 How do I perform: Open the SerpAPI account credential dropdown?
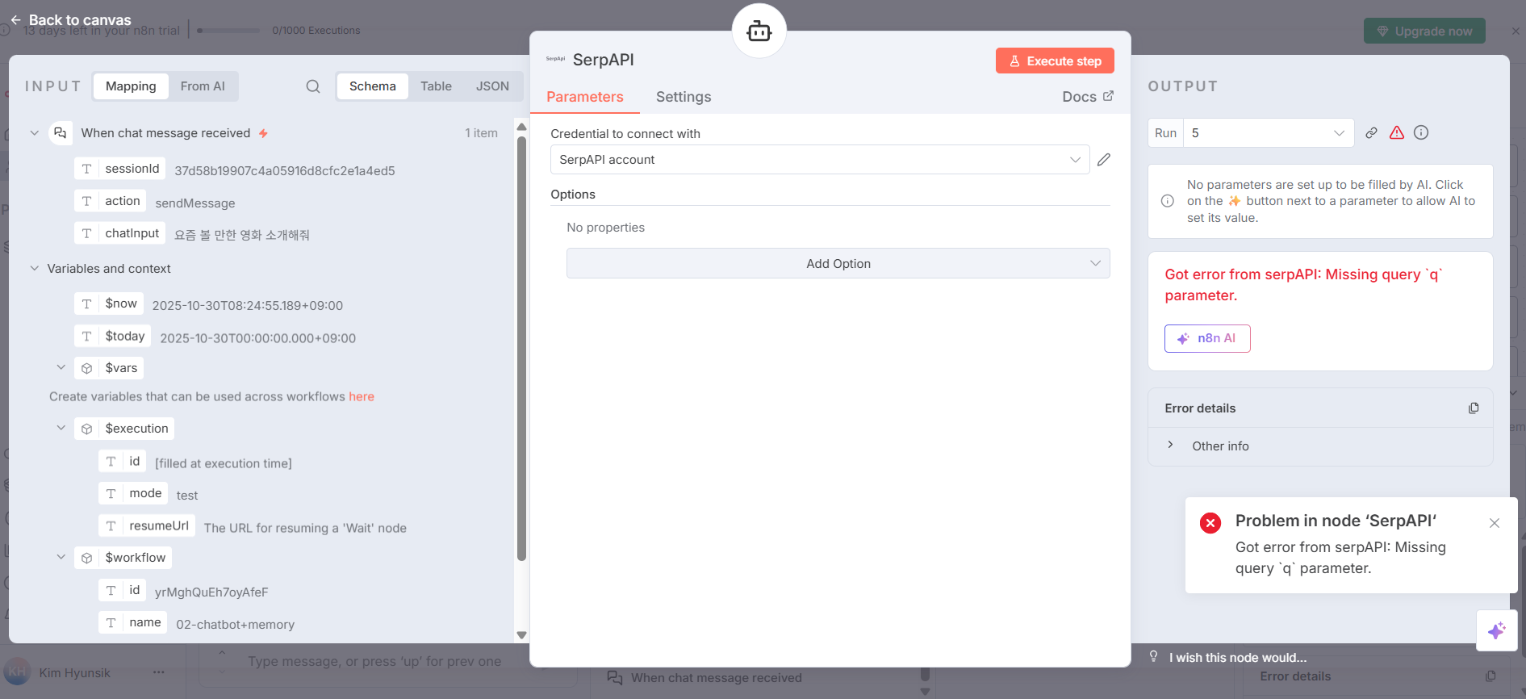click(x=819, y=160)
